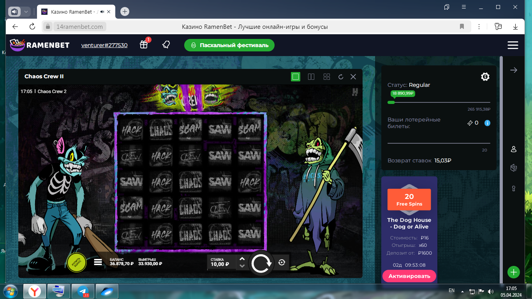Screen dimensions: 532x299
Task: Open autoplay settings next to spin
Action: pyautogui.click(x=282, y=262)
